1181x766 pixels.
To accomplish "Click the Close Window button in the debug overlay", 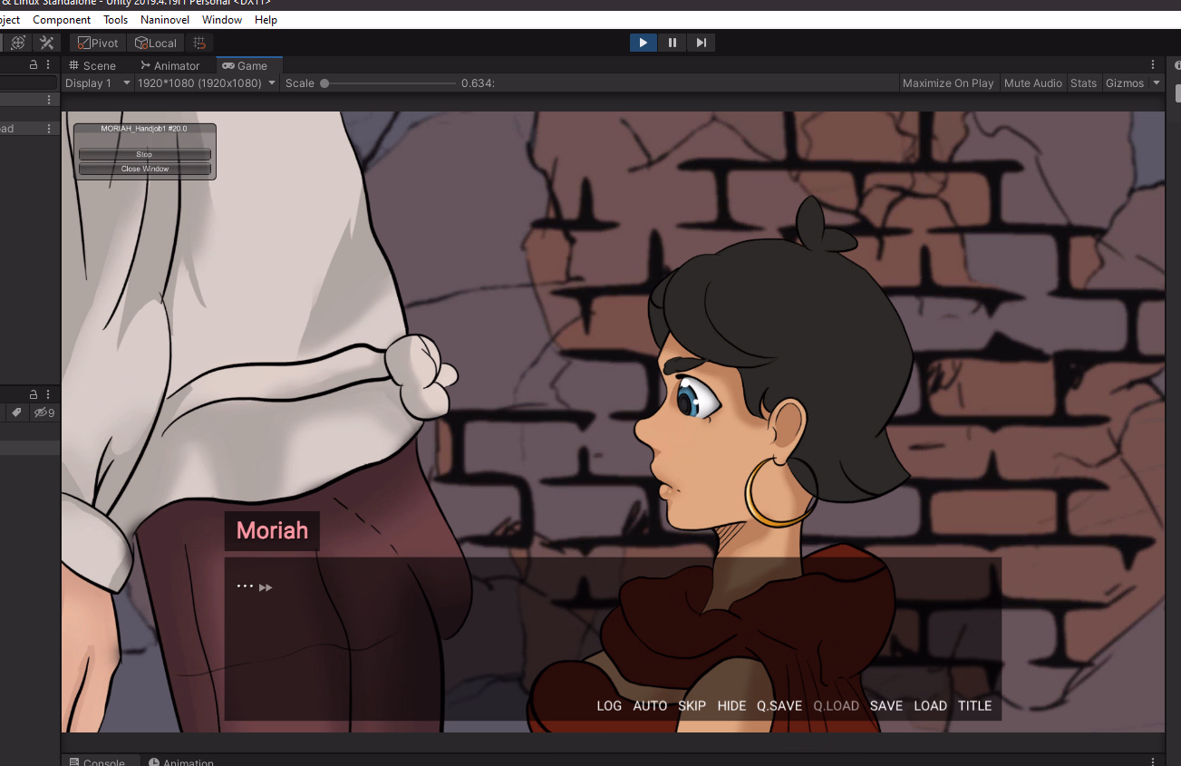I will (145, 169).
